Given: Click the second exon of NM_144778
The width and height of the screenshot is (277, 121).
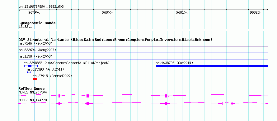Looking at the screenshot, I should [88, 104].
